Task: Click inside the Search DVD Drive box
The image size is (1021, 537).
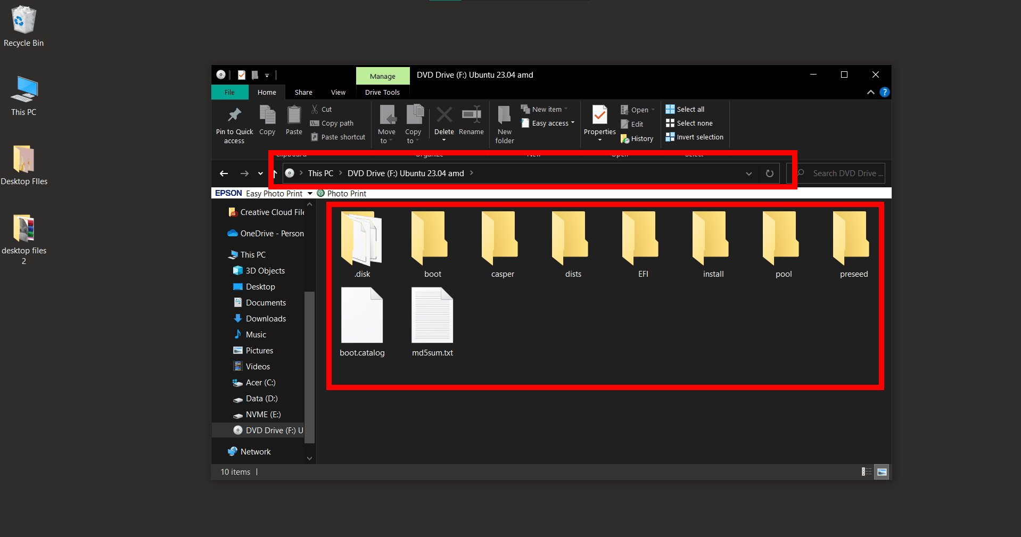Action: coord(841,173)
